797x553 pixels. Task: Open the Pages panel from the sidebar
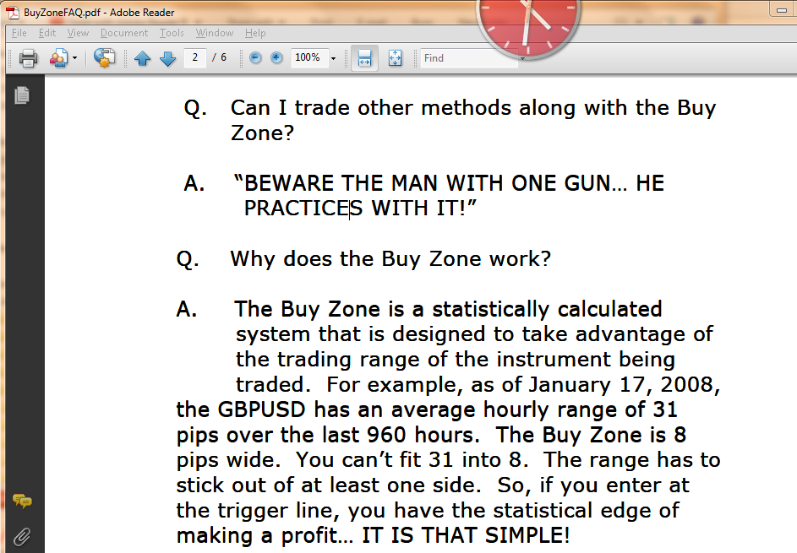[x=21, y=95]
